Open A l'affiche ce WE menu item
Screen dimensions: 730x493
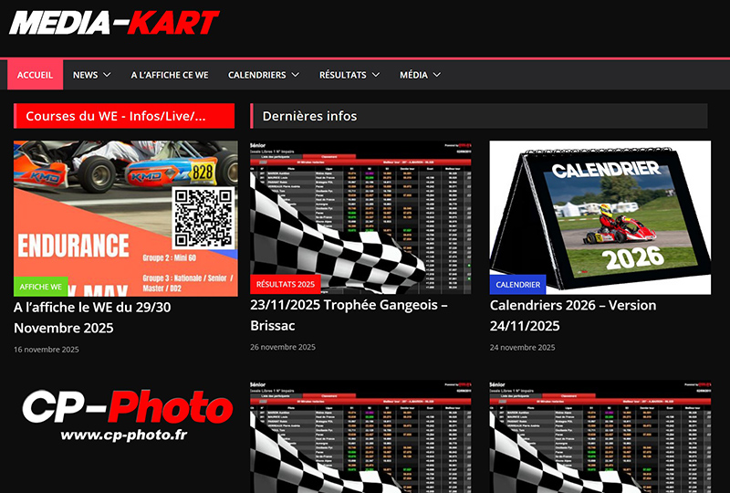coord(170,75)
